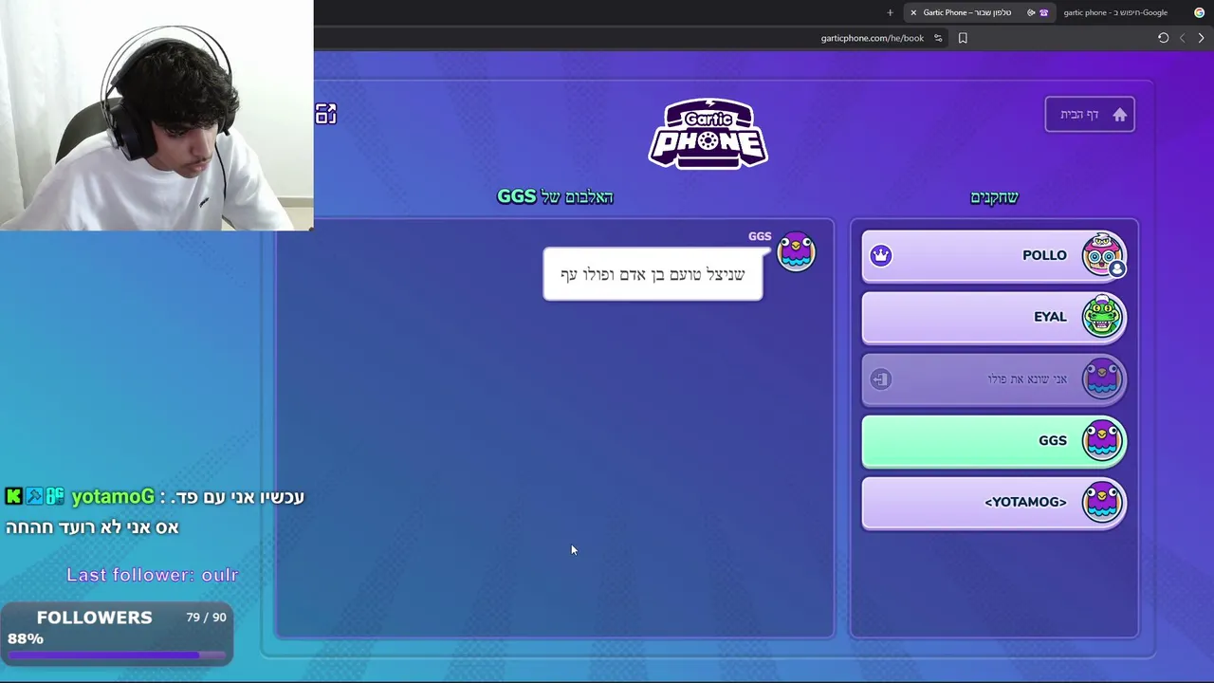Click the streamer webcam overlay
The image size is (1214, 683).
coord(156,115)
